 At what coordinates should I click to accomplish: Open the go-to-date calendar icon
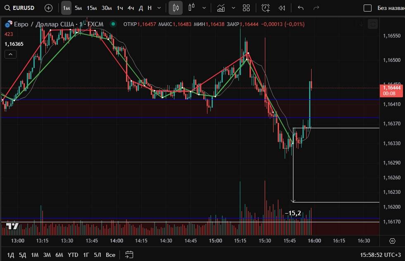click(129, 254)
